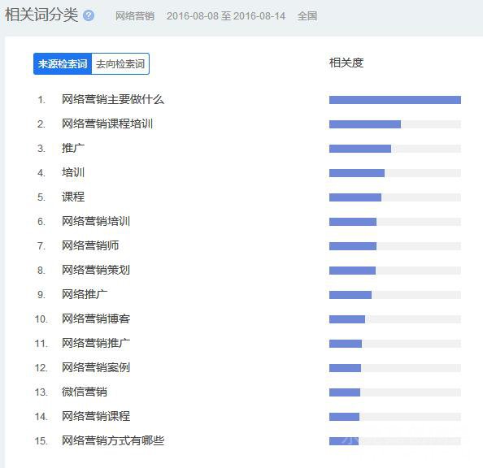The image size is (483, 468).
Task: Open the keyword 课程
Action: (x=73, y=197)
